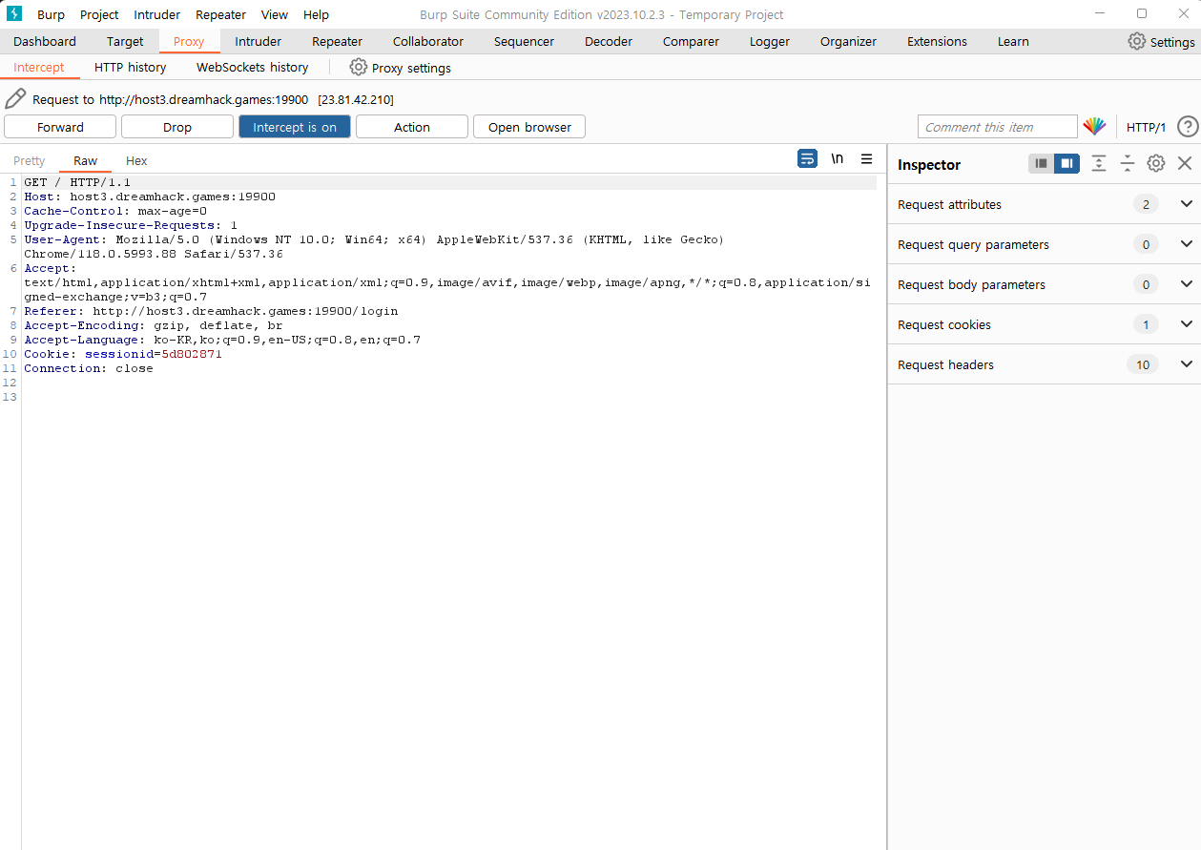The height and width of the screenshot is (850, 1201).
Task: Click the Open browser button
Action: [529, 127]
